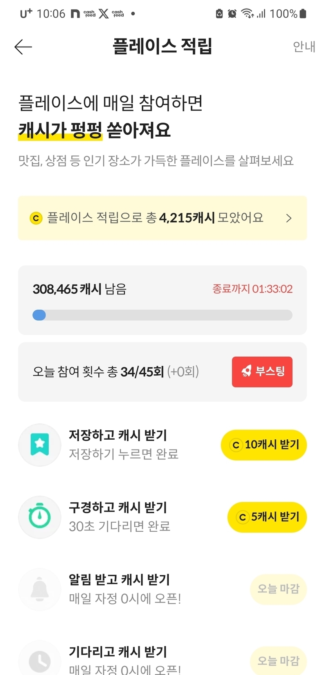Image resolution: width=325 pixels, height=675 pixels.
Task: Tap the gray clock icon
Action: click(40, 660)
